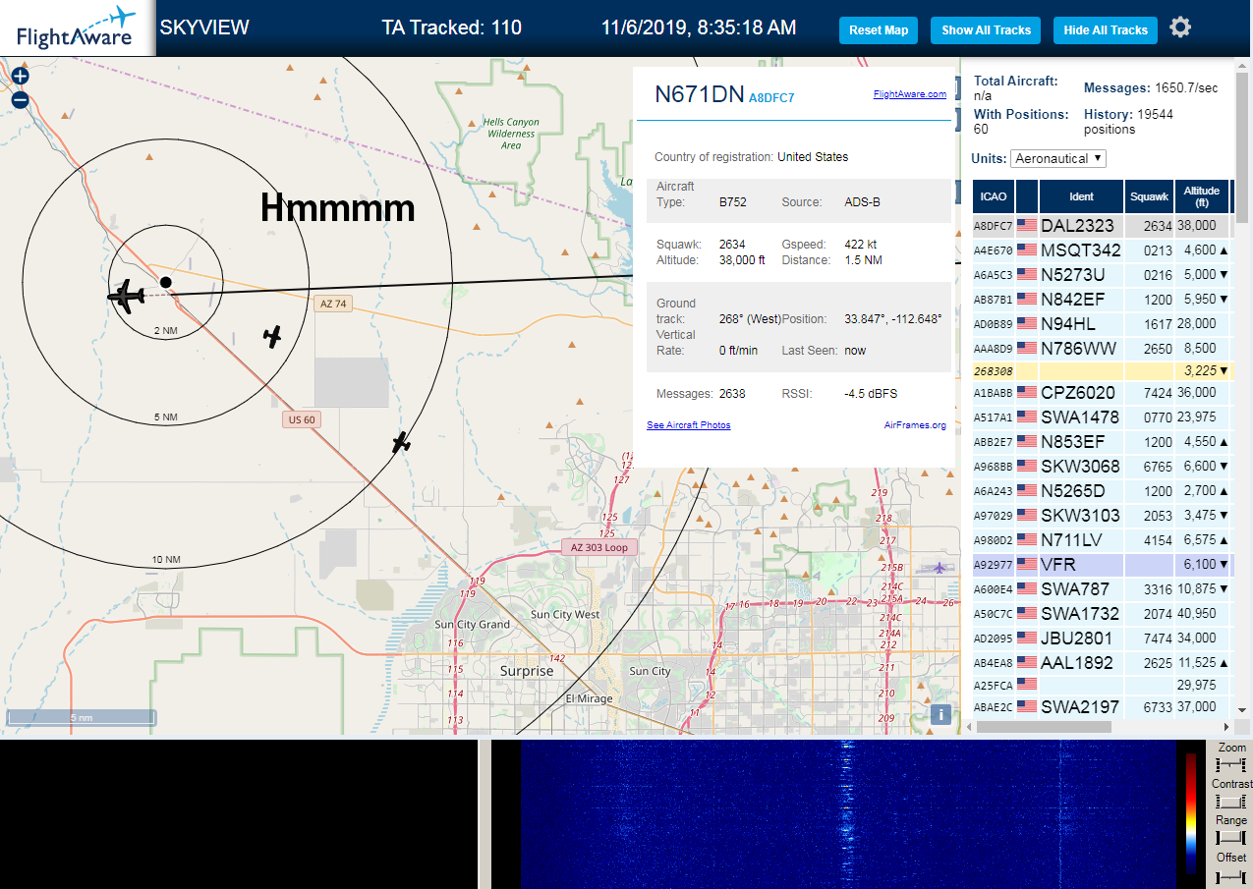The image size is (1253, 889).
Task: Select the N842EF aircraft row
Action: 1102,299
